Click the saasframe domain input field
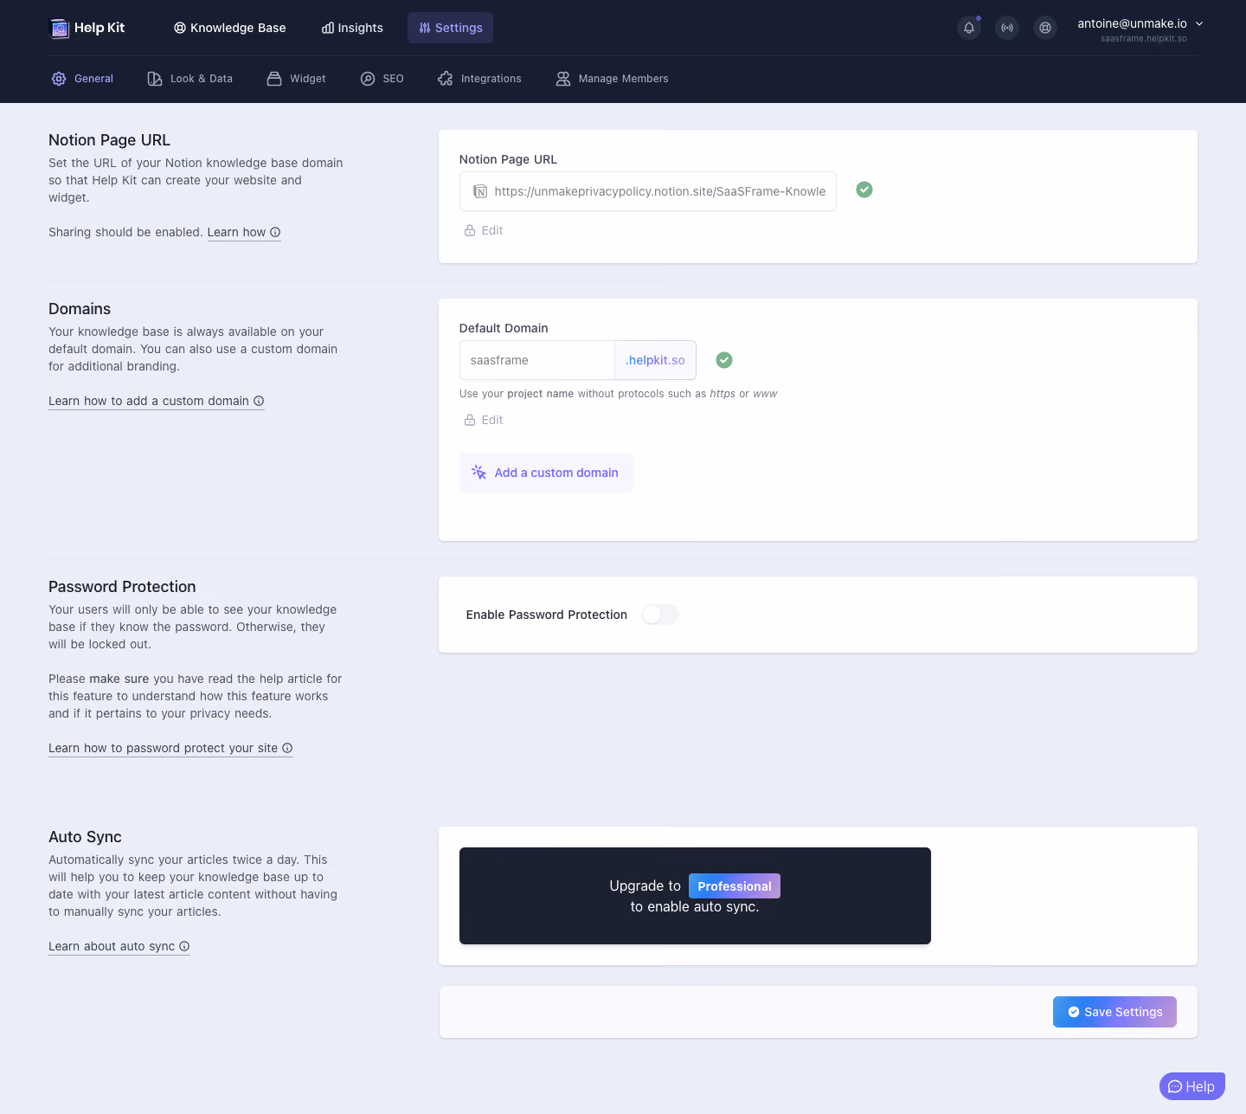Screen dimensions: 1246x1114 tap(537, 360)
